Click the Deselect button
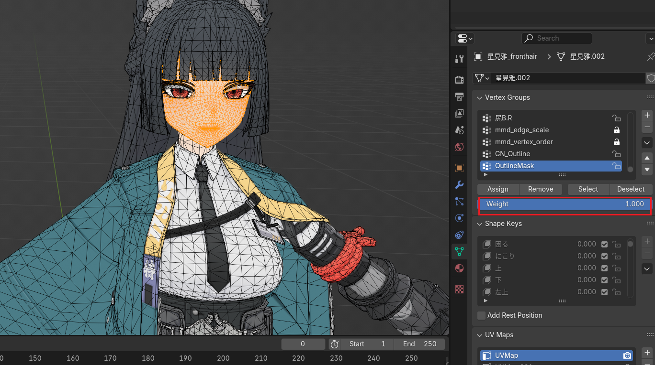655x365 pixels. tap(630, 189)
